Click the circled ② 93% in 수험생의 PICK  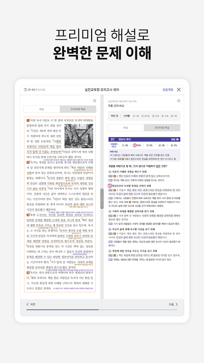pos(137,145)
